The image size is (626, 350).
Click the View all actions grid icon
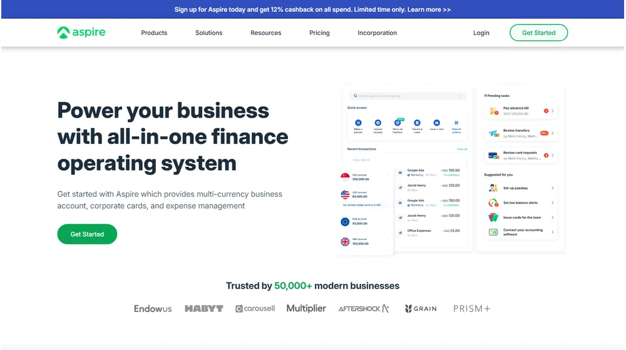[456, 122]
